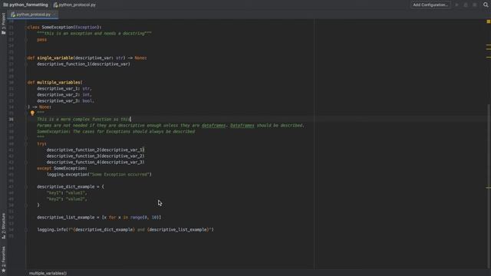Click 'descriptive_function_3(descriptive_var_2)' call

coord(95,156)
